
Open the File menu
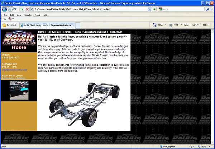coord(6,15)
